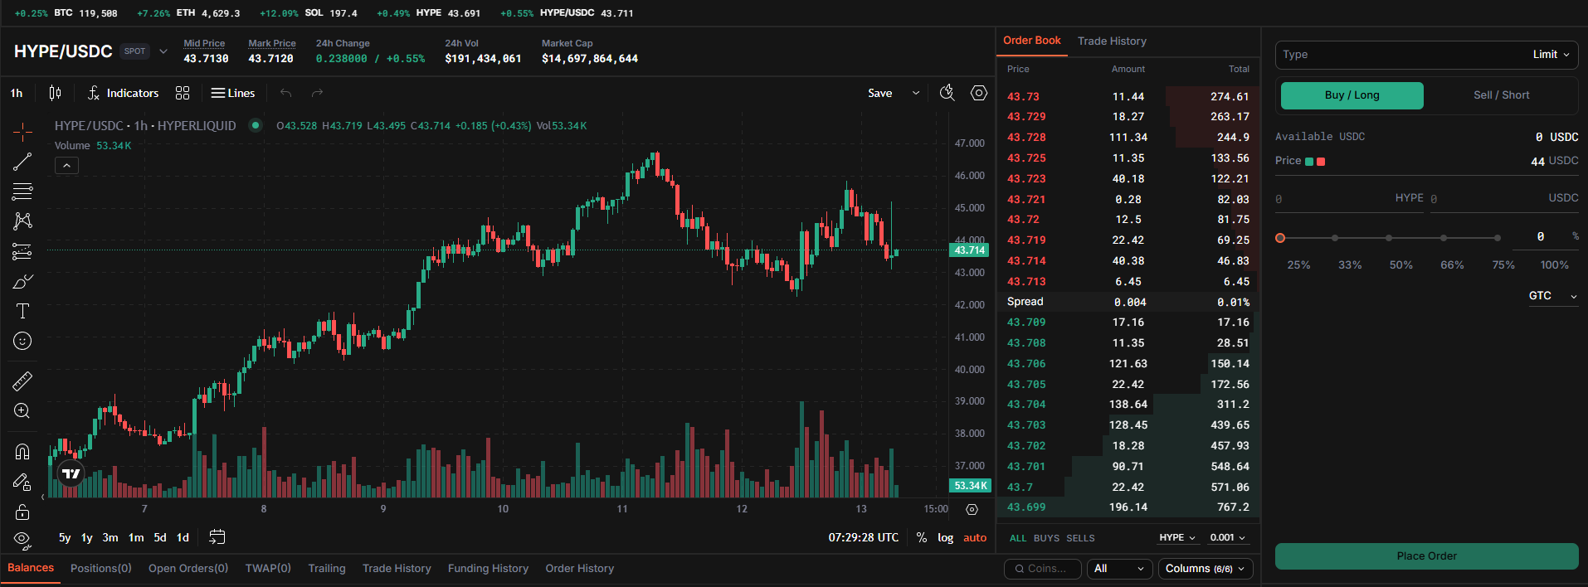The image size is (1588, 587).
Task: Open the Indicators dialog
Action: click(x=123, y=93)
